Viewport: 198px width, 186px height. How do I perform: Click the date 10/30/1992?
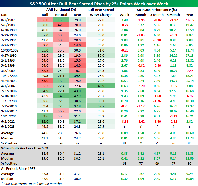tap(10, 50)
